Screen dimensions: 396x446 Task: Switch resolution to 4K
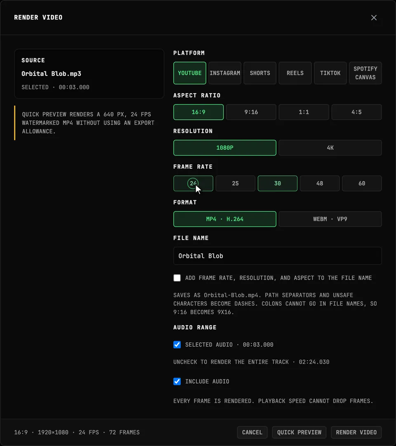click(330, 148)
